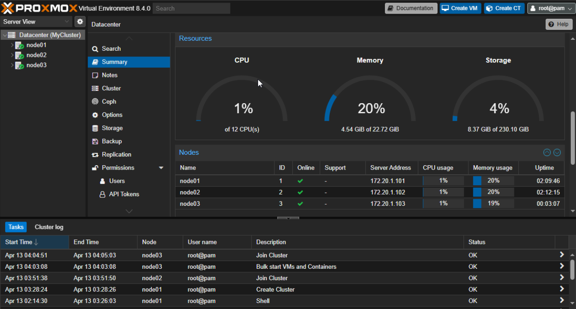The image size is (576, 309).
Task: Click the bottom panel collapse splitter handle
Action: (288, 218)
